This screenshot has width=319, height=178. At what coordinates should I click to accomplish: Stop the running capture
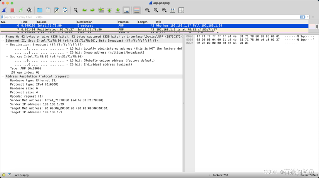tap(12, 10)
